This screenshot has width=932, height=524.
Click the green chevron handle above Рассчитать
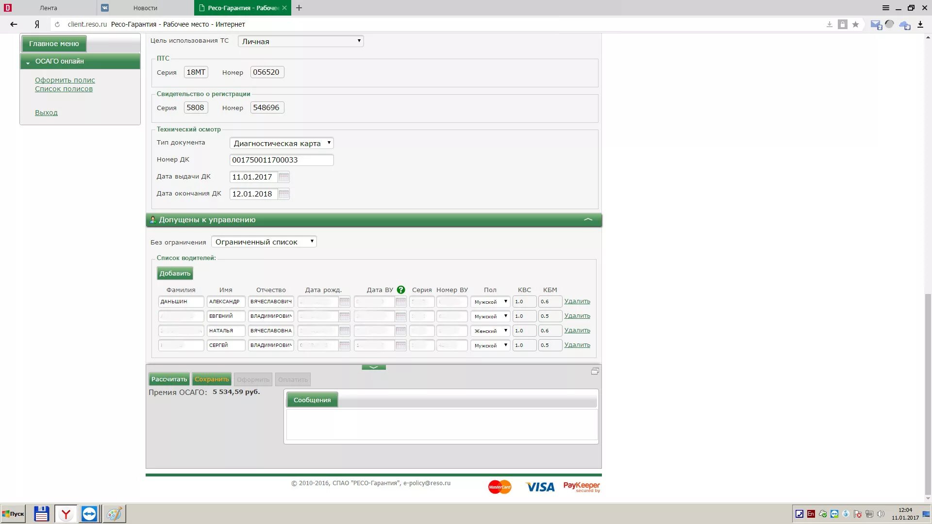[374, 367]
